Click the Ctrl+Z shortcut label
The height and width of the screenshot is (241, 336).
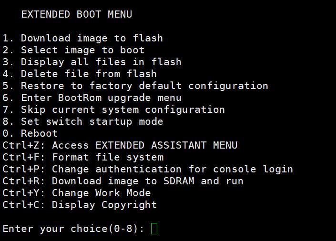coord(23,145)
